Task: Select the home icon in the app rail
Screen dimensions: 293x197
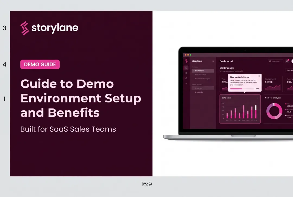Action: 186,68
